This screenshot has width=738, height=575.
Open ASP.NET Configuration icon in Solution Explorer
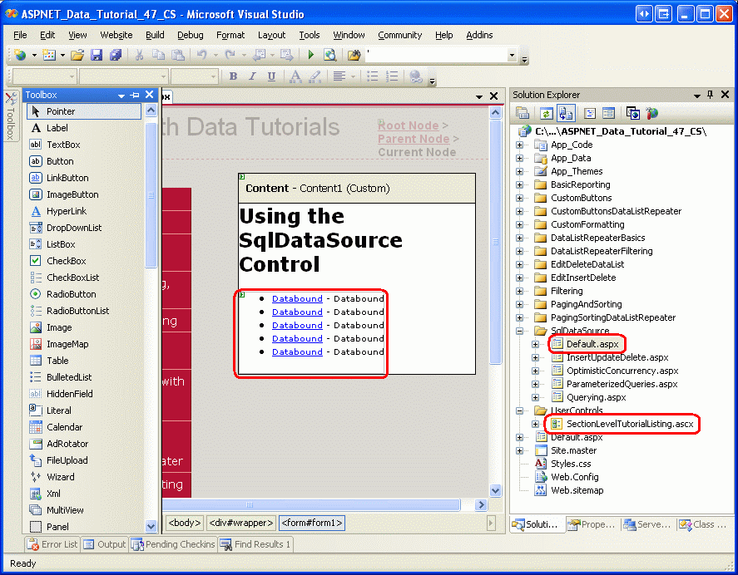tap(652, 113)
